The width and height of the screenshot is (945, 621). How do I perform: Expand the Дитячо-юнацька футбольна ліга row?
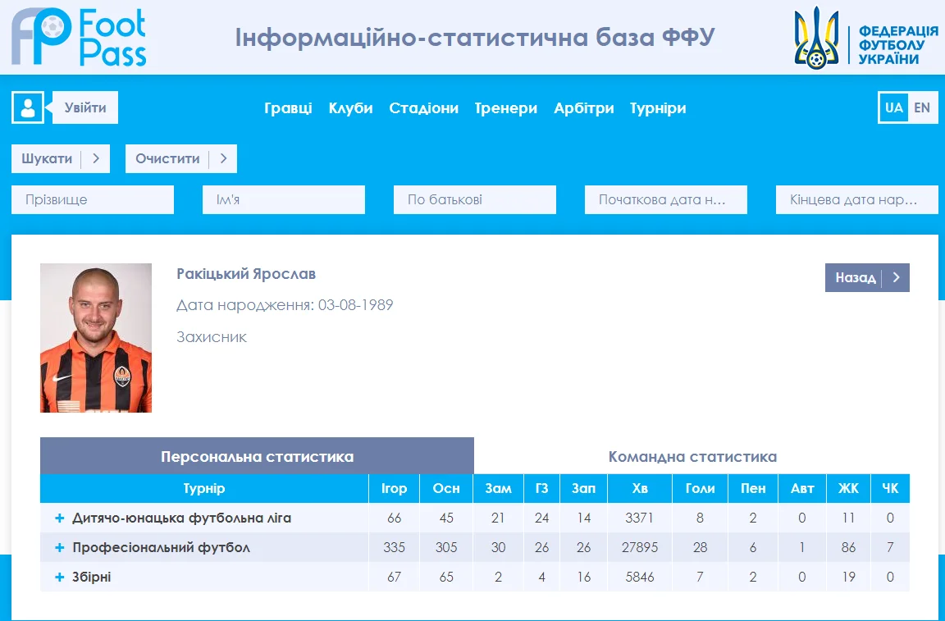(59, 518)
